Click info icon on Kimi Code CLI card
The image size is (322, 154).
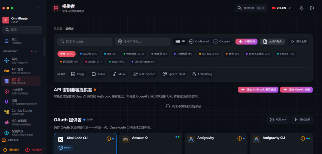[108, 139]
